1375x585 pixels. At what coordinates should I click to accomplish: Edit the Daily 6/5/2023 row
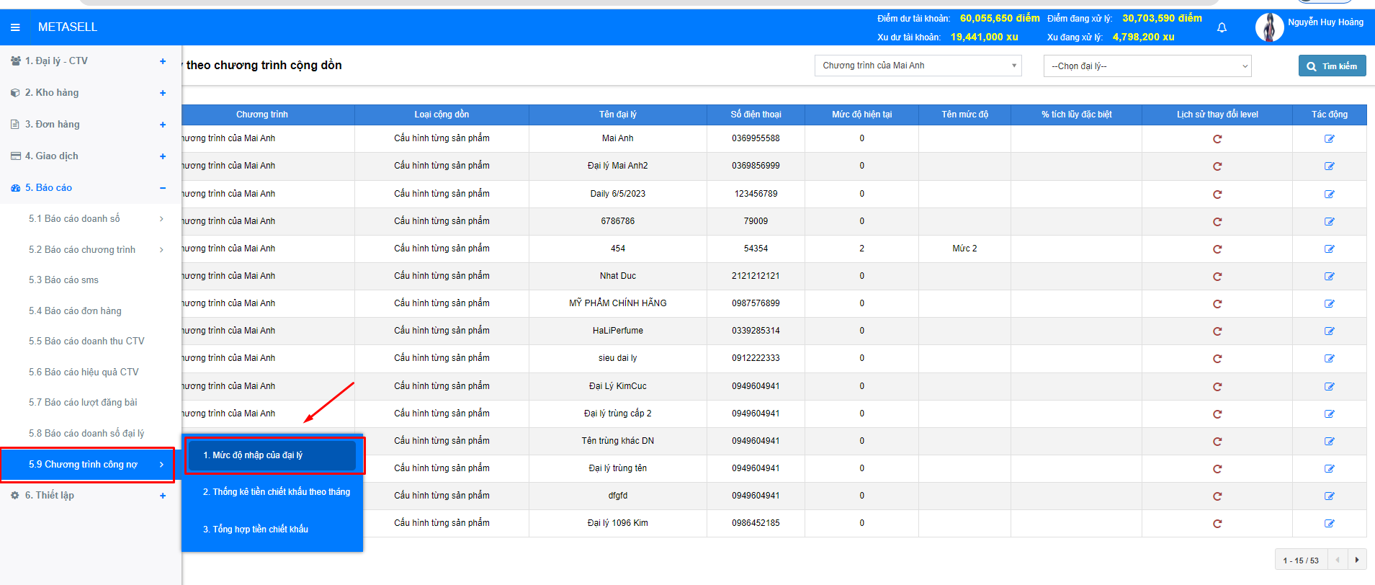coord(1329,195)
